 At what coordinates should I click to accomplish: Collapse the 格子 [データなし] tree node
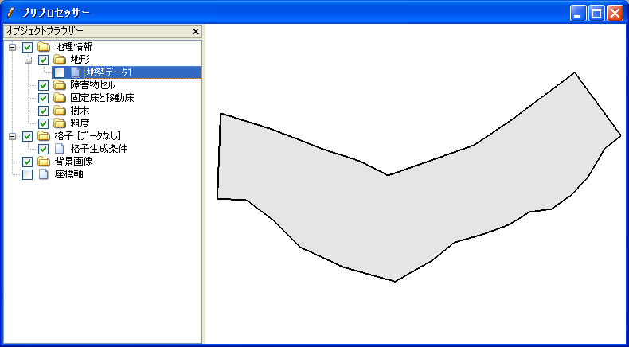coord(13,136)
